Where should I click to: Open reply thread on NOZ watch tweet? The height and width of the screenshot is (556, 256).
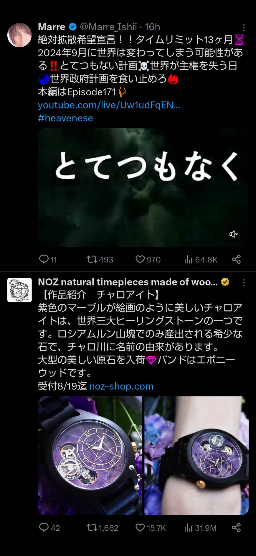coord(49,528)
